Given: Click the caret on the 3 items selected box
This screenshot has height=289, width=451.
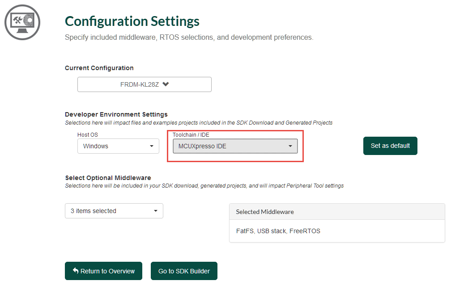Looking at the screenshot, I should click(x=156, y=210).
